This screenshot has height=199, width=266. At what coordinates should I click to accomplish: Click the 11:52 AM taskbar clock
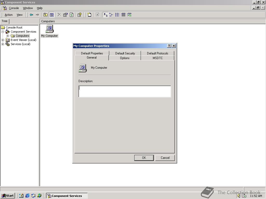[256, 196]
